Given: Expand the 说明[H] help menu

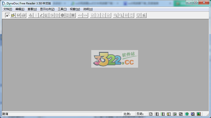Looking at the screenshot, I should pos(88,9).
